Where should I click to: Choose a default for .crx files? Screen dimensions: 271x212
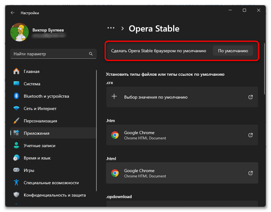182,97
